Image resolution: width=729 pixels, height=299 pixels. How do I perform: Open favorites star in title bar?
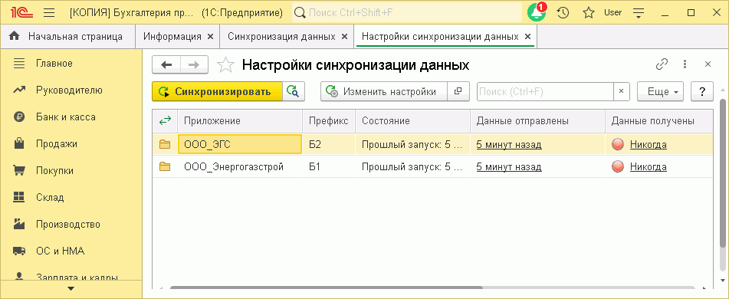pos(589,12)
